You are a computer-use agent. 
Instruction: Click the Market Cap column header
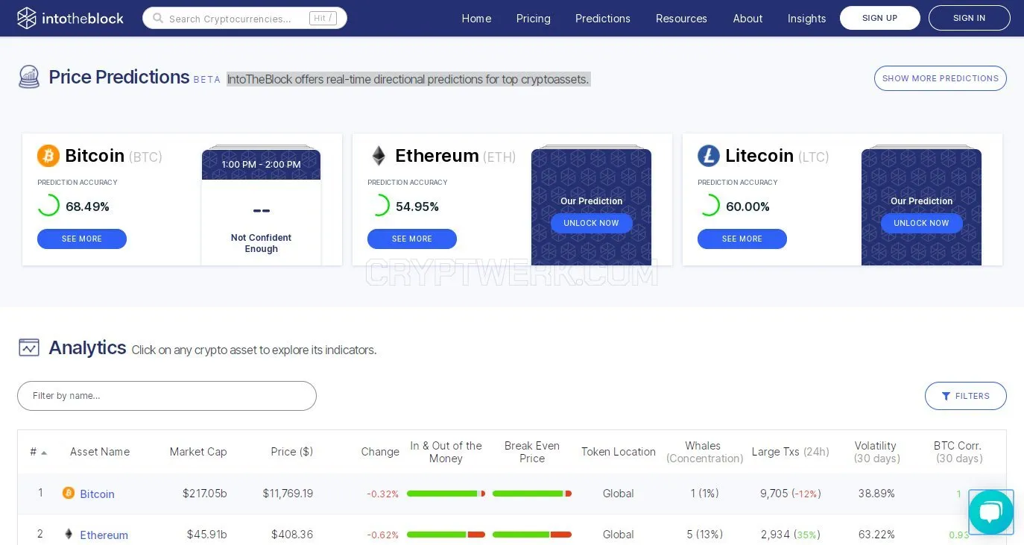[198, 452]
